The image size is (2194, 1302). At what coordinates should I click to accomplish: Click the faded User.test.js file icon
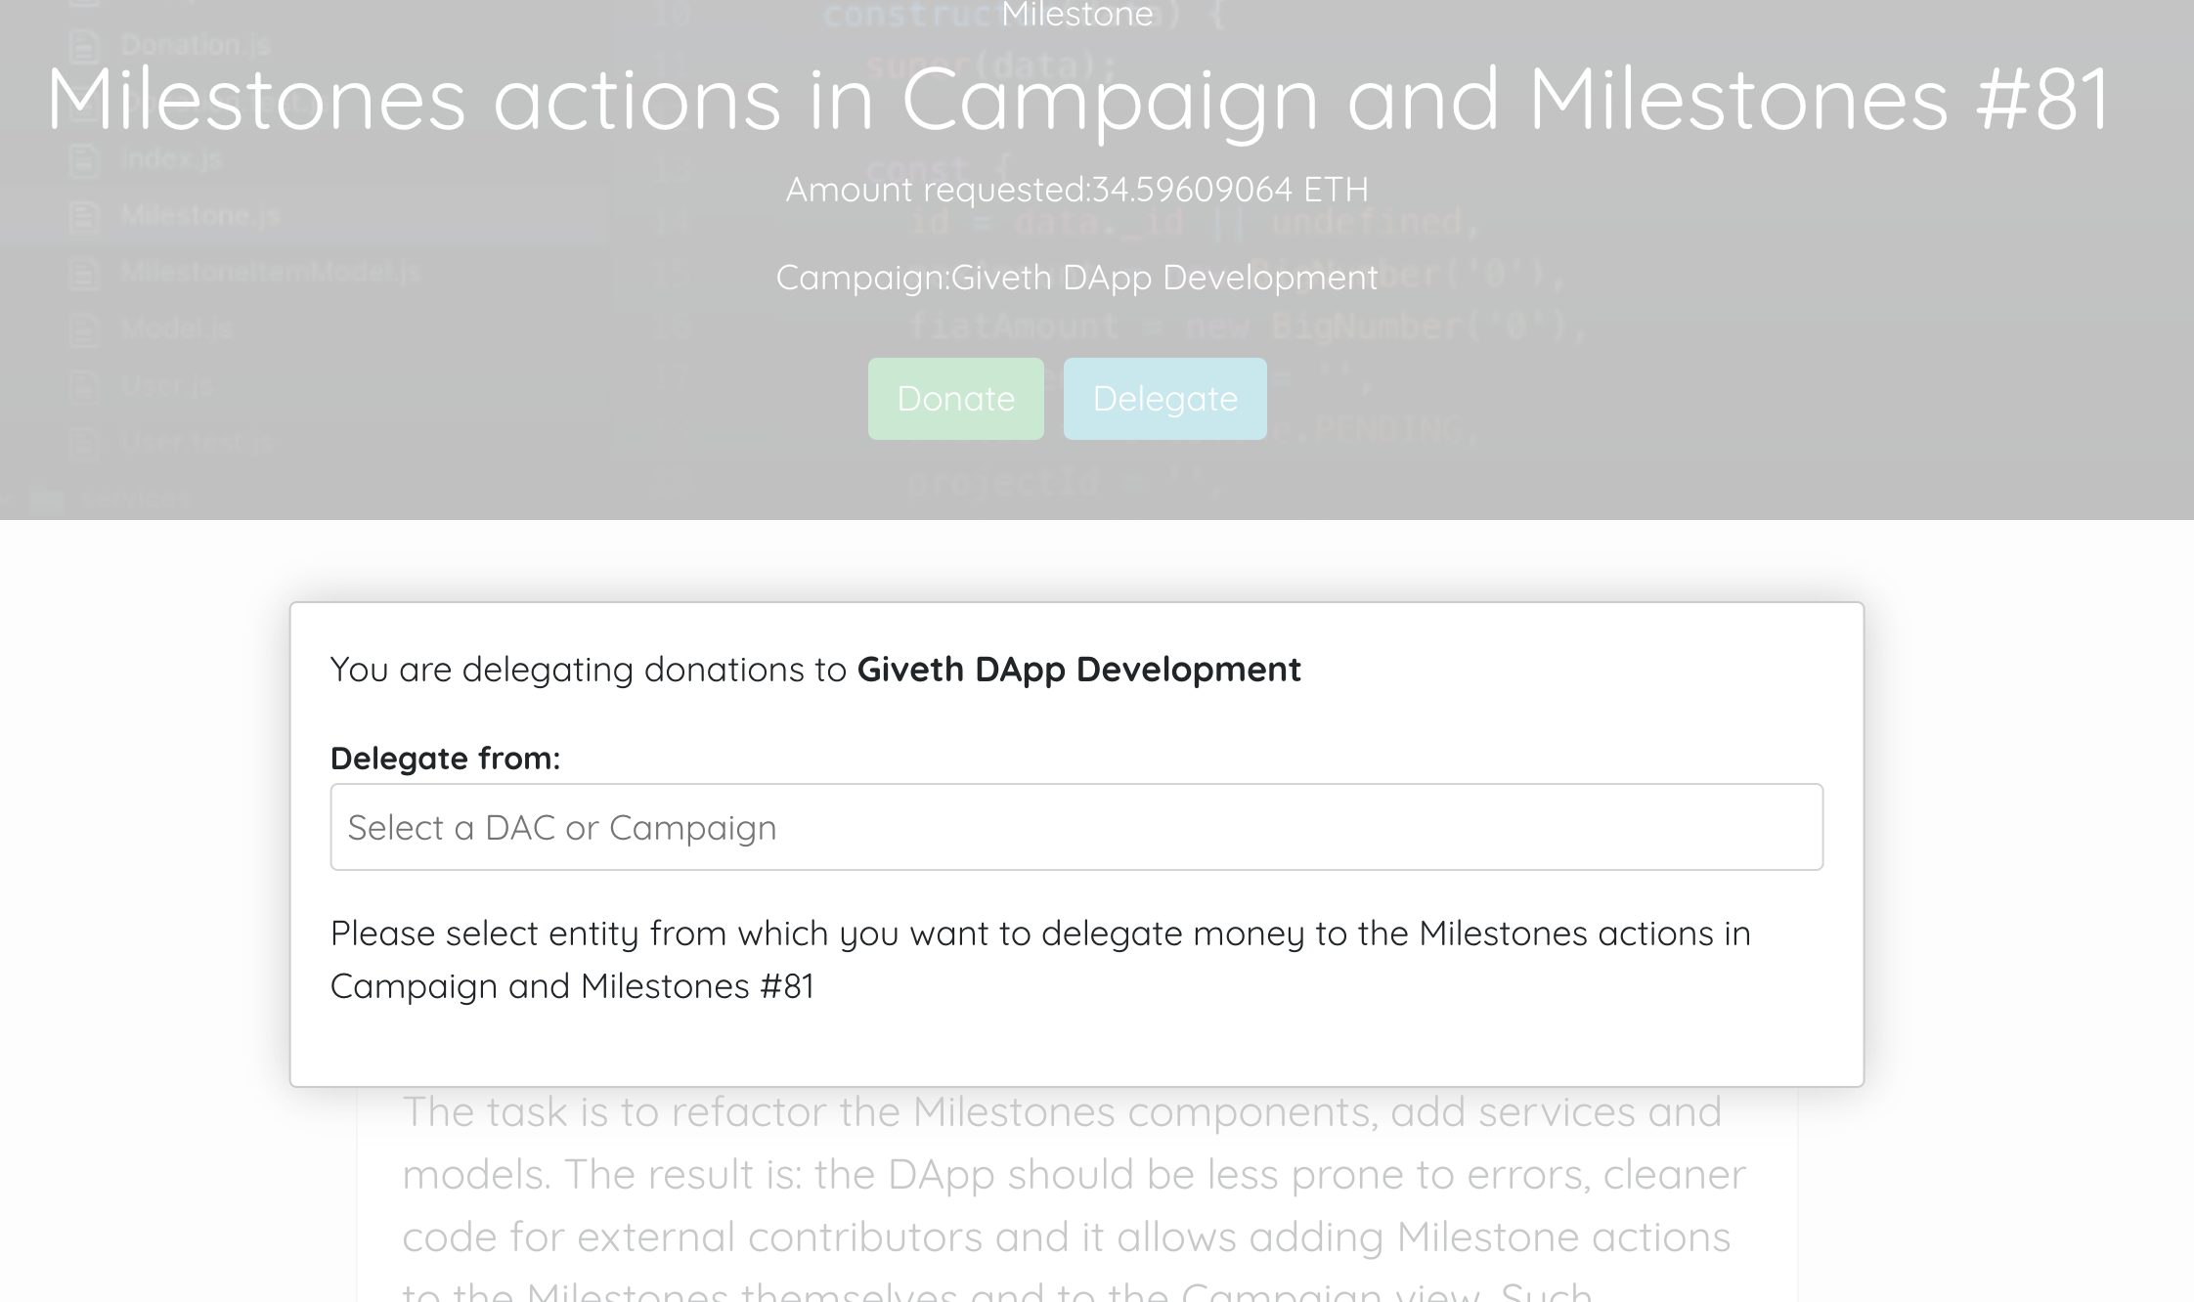tap(84, 443)
